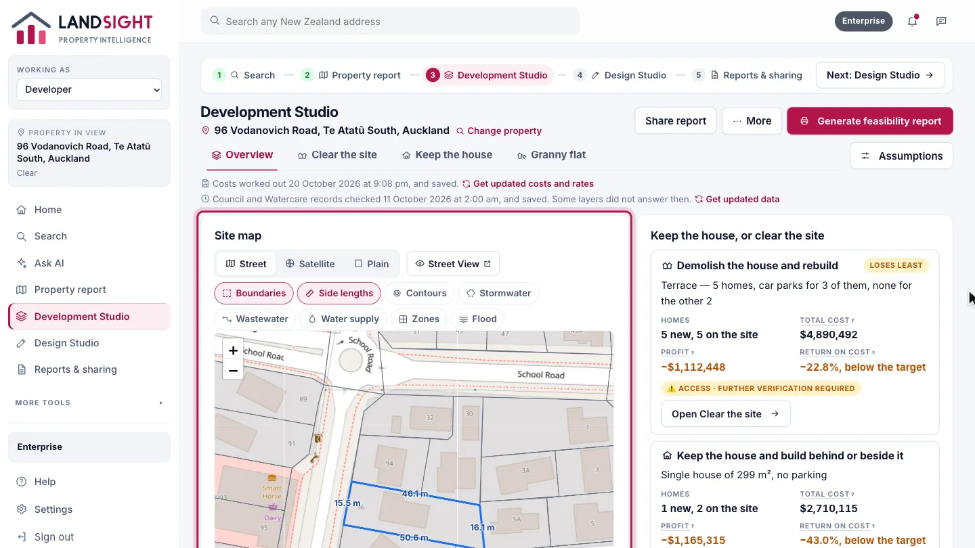
Task: Switch map to Plain view
Action: [372, 264]
